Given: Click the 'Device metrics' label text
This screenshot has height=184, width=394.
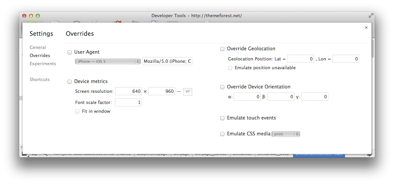Looking at the screenshot, I should click(91, 81).
